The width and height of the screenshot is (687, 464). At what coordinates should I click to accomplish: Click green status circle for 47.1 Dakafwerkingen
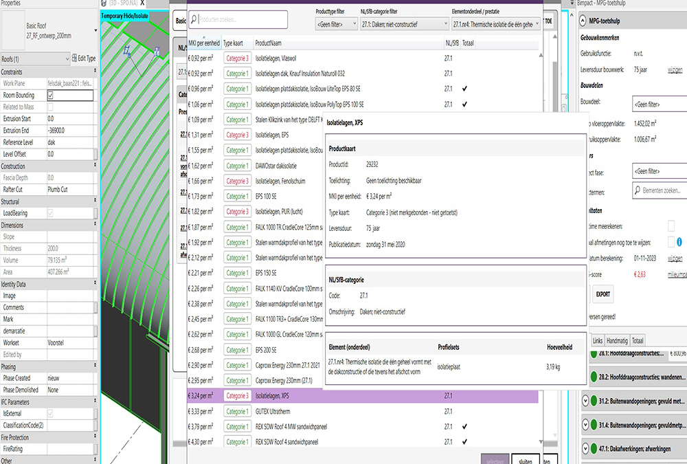pyautogui.click(x=594, y=448)
